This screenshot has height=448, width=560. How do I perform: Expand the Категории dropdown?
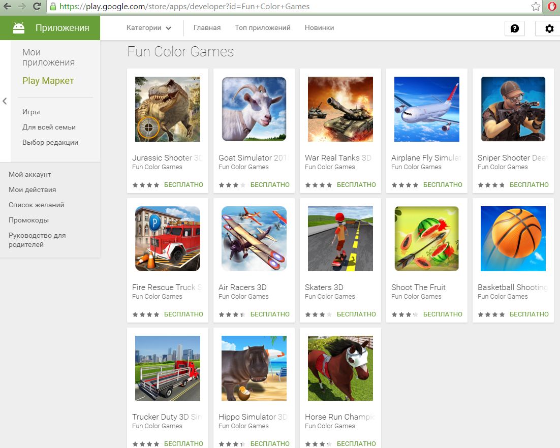148,28
